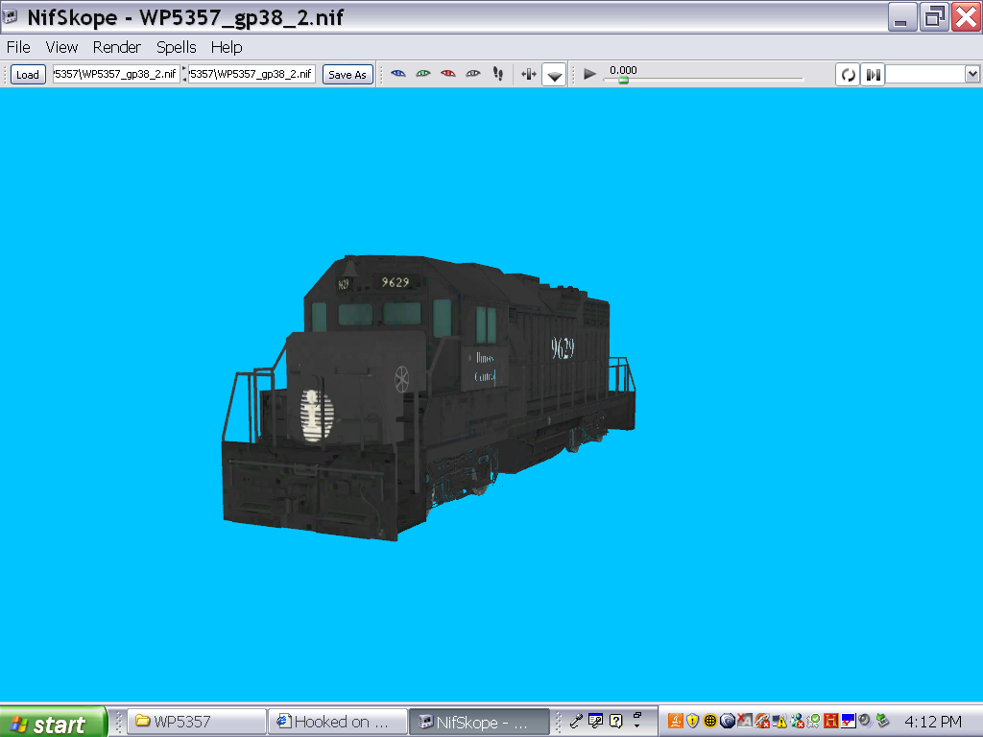Click the blue checkmark tray icon
Viewport: 983px width, 737px height.
(849, 721)
